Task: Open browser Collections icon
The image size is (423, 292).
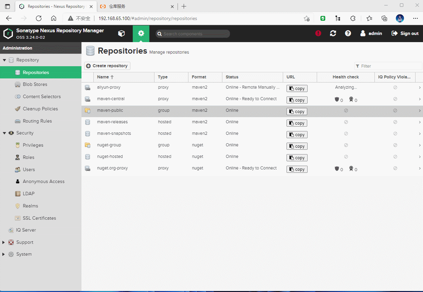Action: (384, 18)
